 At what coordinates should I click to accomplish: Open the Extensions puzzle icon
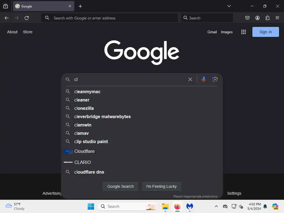tap(267, 18)
